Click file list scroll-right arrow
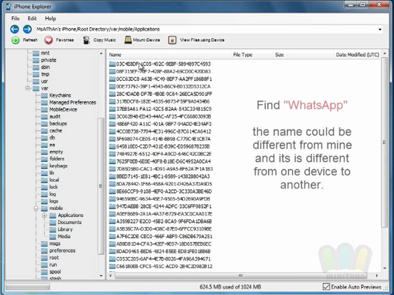 point(377,276)
